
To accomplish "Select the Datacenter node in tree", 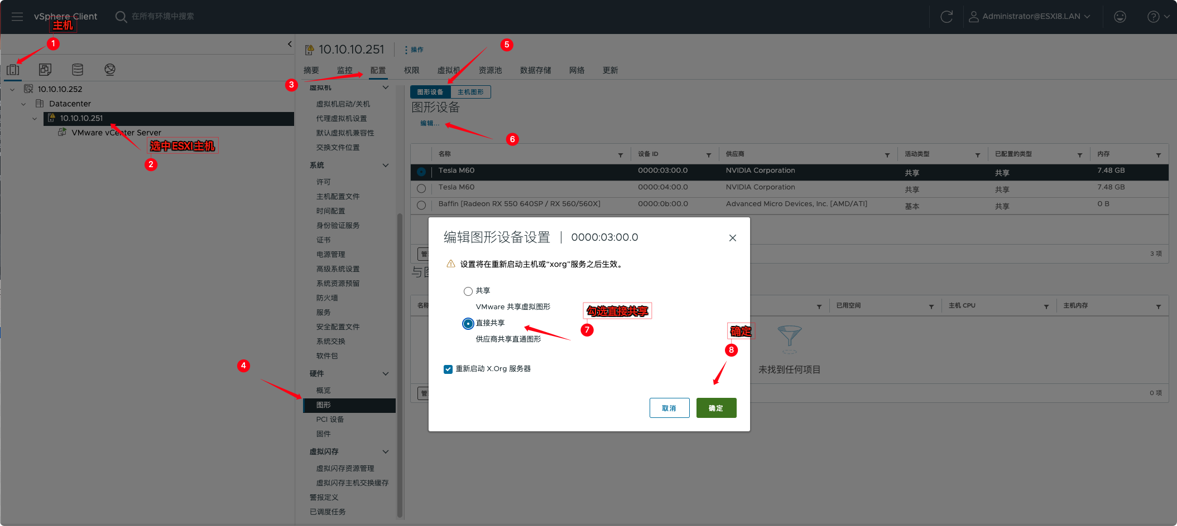I will pos(70,104).
